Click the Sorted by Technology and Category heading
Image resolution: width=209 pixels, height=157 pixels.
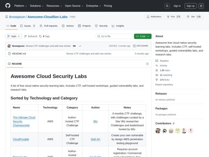[44, 98]
